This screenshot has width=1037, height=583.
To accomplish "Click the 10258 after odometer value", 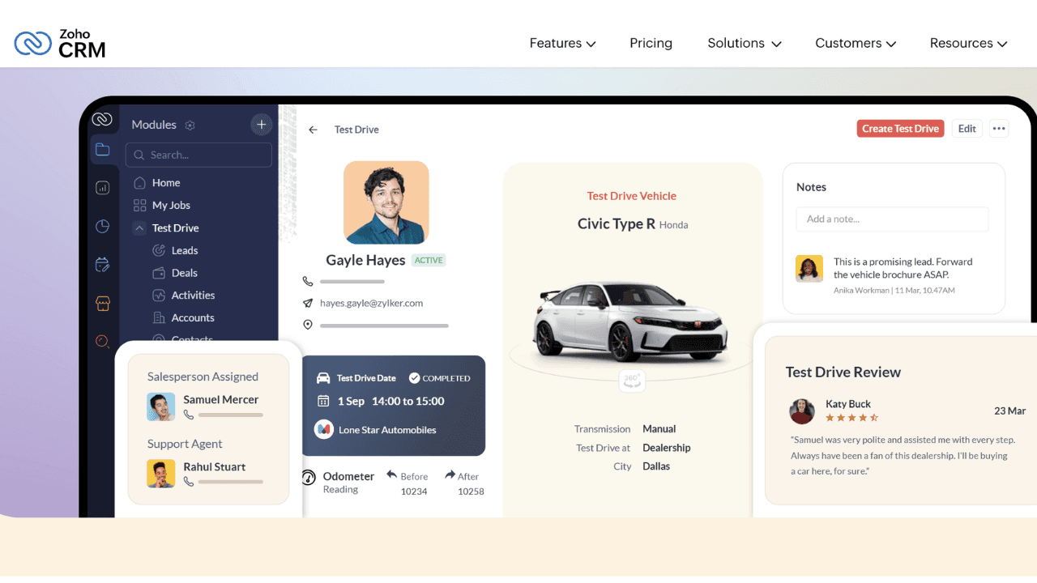I will 471,492.
